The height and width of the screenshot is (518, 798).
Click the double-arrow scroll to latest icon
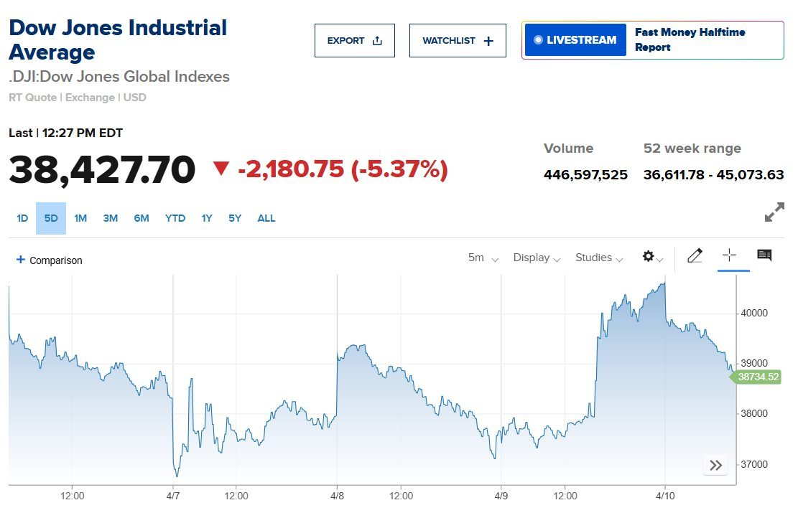tap(715, 465)
